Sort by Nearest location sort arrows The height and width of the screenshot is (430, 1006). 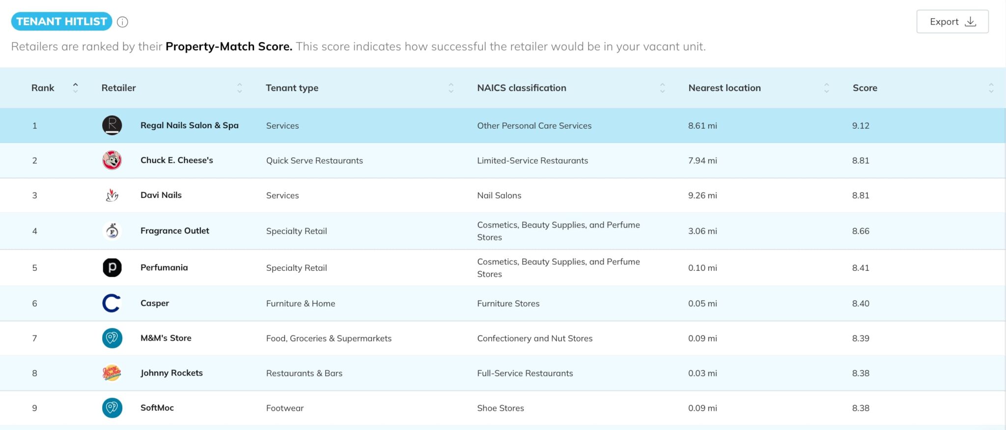tap(827, 88)
